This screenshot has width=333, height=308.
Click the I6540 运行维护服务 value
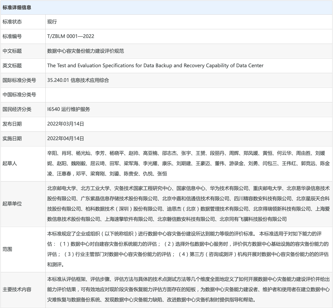coord(68,109)
